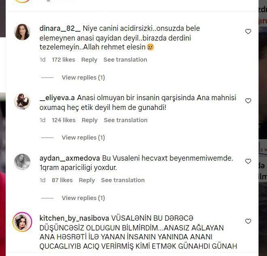Tap heart on aydan_axmedova's comment
This screenshot has width=267, height=256.
(248, 161)
